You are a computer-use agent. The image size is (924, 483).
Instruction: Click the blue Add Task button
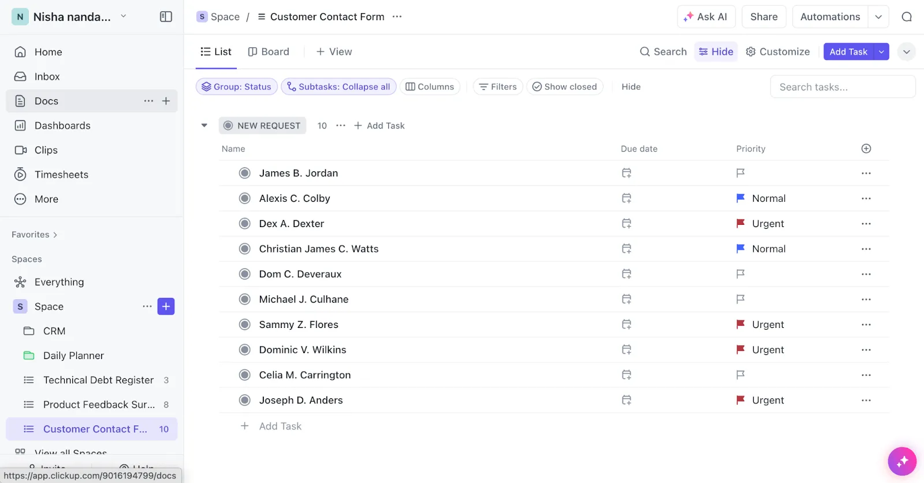coord(848,52)
